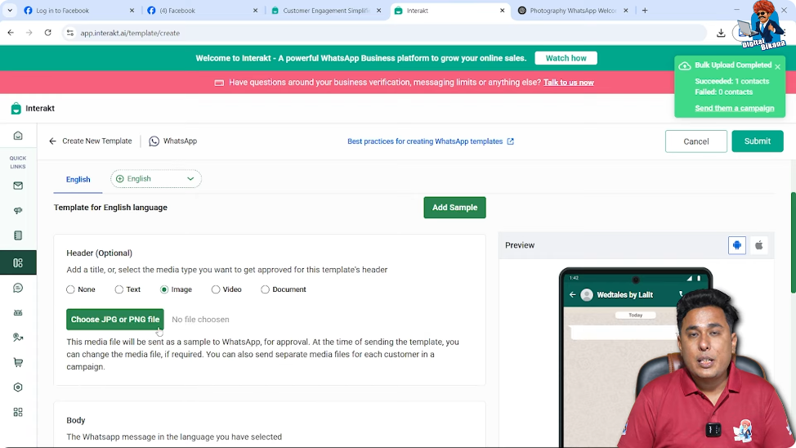Select the Video header radio option
The image size is (796, 448).
coord(216,289)
